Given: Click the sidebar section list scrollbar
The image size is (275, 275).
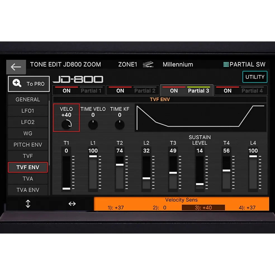Looking at the screenshot, I should click(x=49, y=133).
